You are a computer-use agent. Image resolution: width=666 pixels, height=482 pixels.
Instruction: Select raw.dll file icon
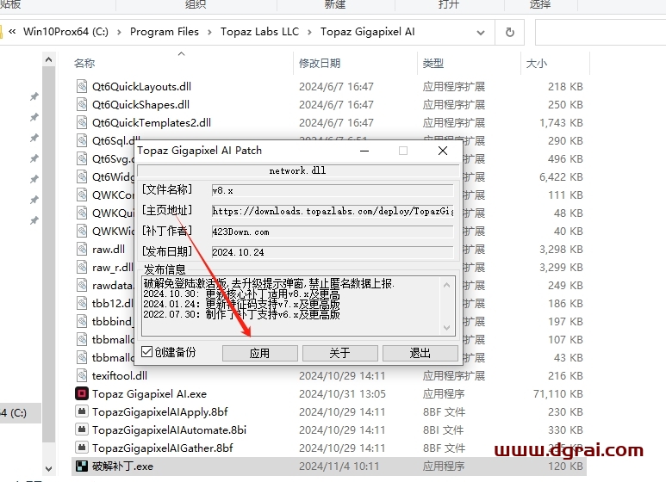tap(82, 249)
